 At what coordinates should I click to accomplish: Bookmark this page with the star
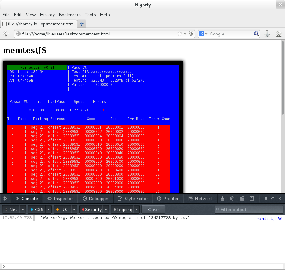[180, 34]
